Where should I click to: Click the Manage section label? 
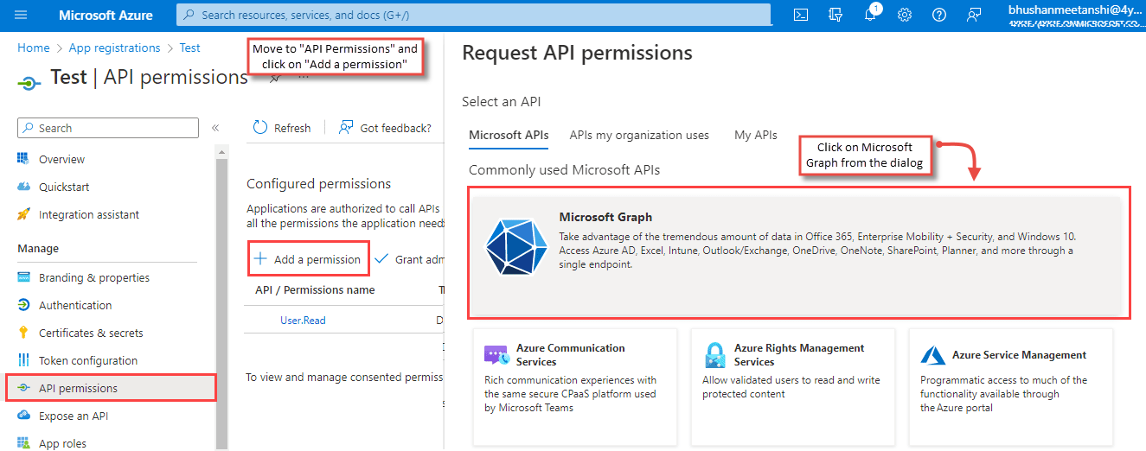(38, 248)
